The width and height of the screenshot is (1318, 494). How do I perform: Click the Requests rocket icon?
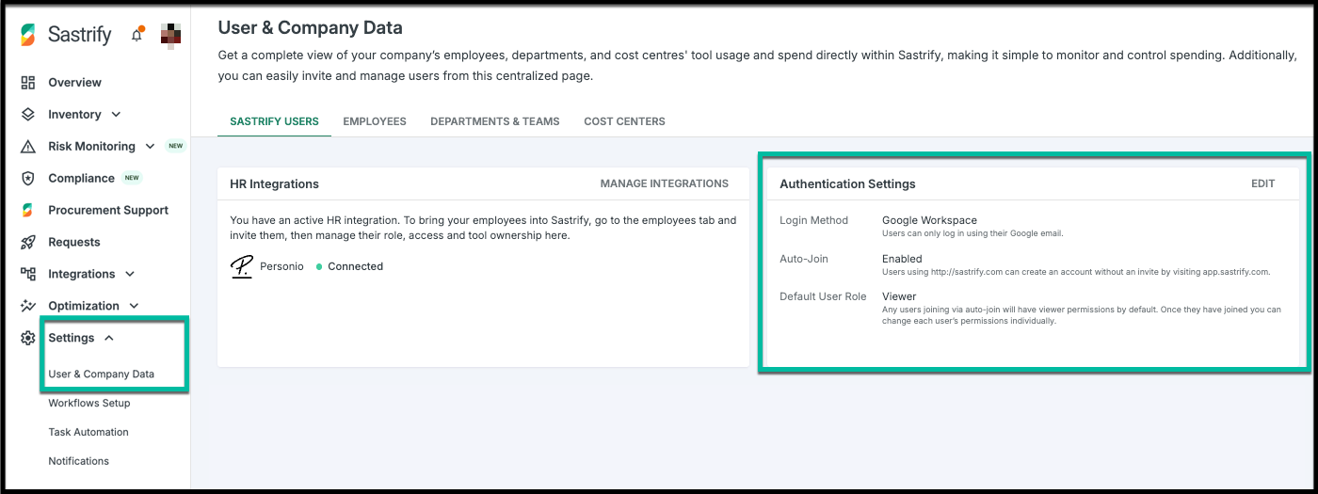point(28,243)
